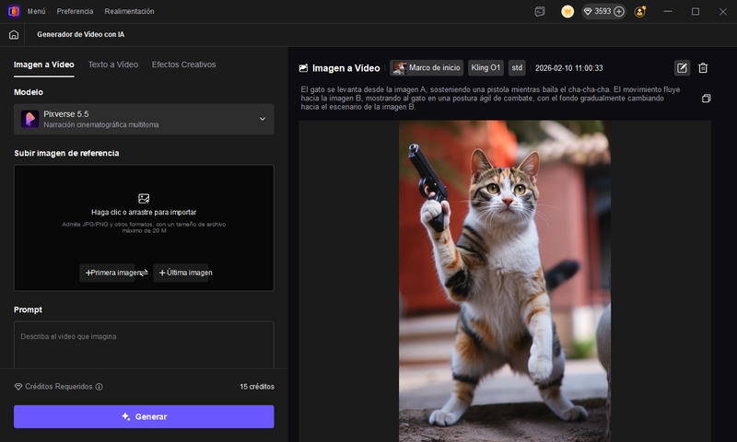Open the Realimentación menu
Screen dimensions: 737x442
129,11
